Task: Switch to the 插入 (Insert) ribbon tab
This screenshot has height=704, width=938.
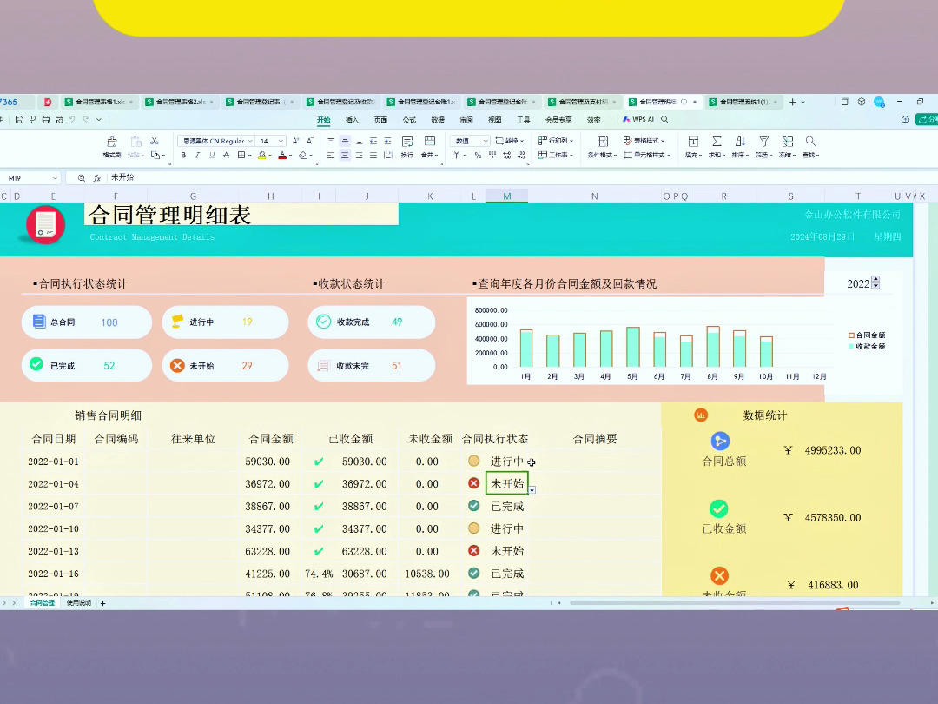Action: click(x=352, y=120)
